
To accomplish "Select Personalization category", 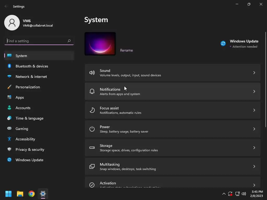I will point(39,87).
